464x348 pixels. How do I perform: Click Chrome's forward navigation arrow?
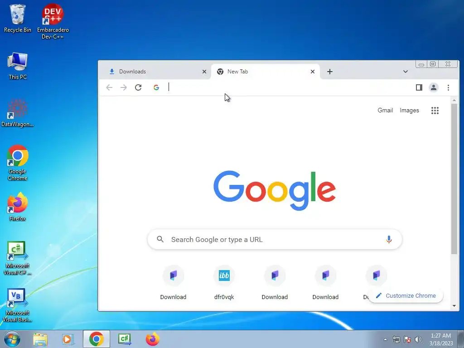(124, 87)
